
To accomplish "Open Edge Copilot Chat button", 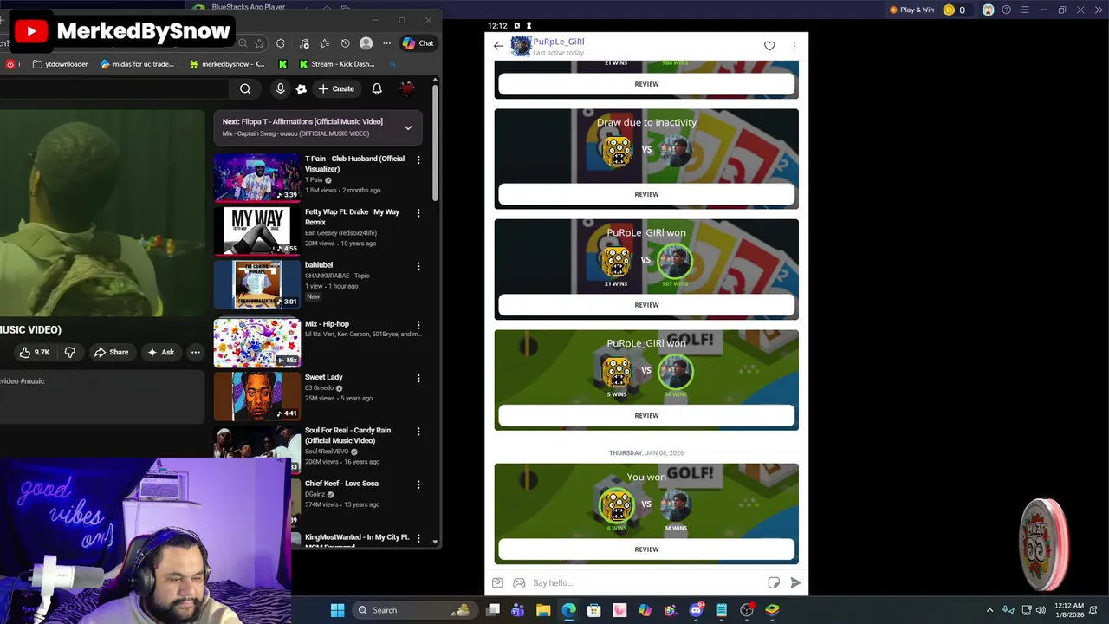I will point(418,43).
